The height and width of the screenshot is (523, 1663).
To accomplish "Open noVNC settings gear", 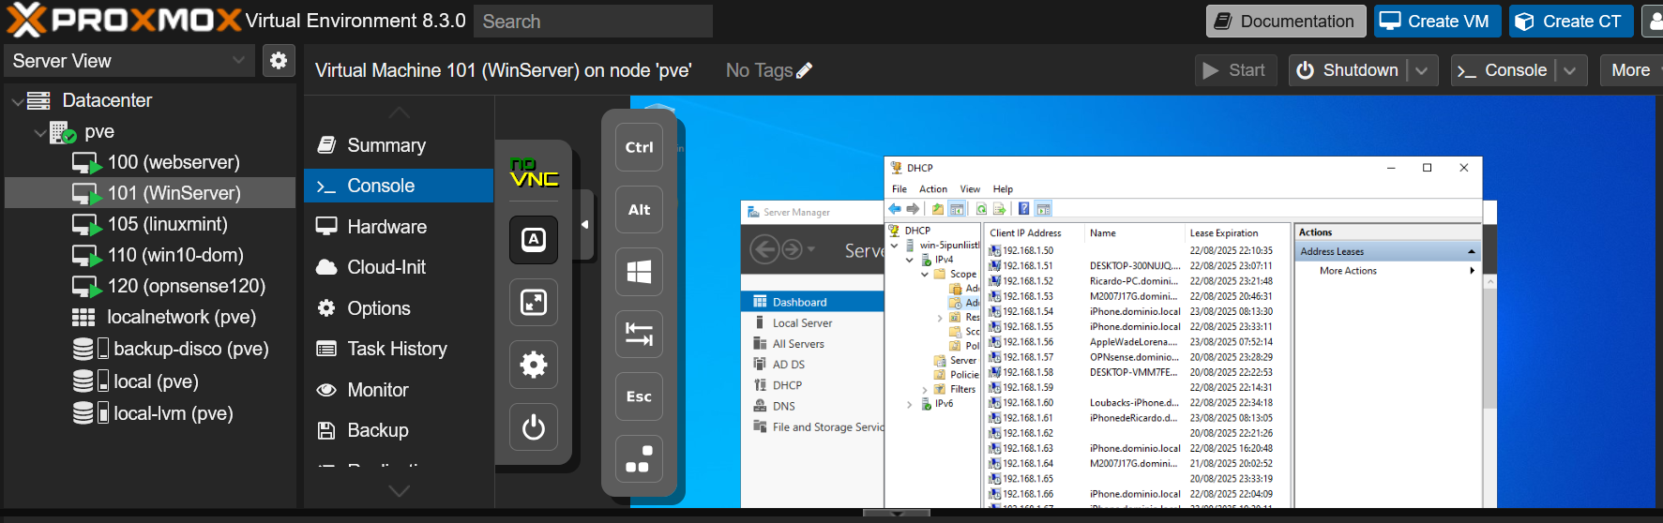I will pos(534,365).
